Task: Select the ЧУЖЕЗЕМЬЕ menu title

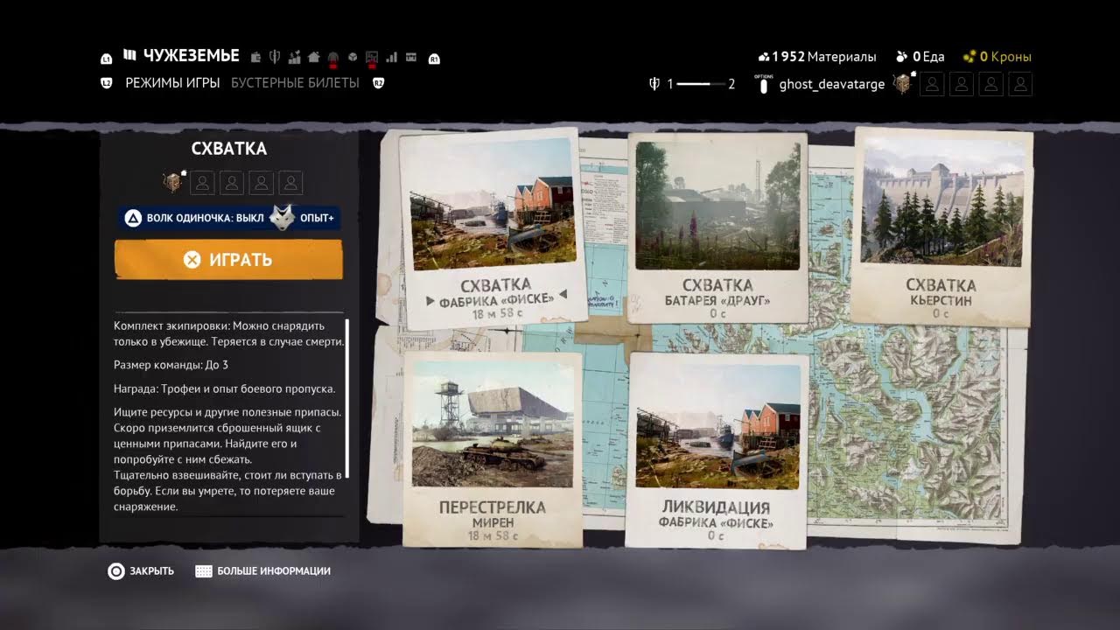Action: 191,56
